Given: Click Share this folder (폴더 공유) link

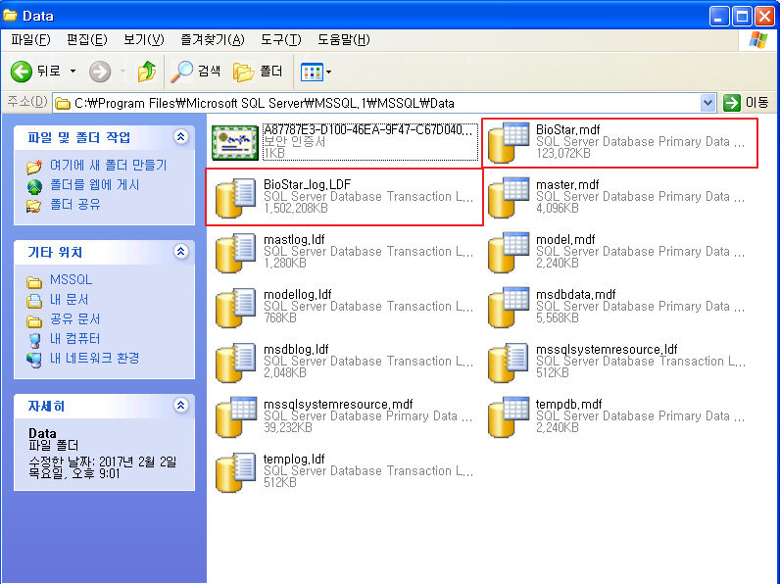Looking at the screenshot, I should 75,205.
